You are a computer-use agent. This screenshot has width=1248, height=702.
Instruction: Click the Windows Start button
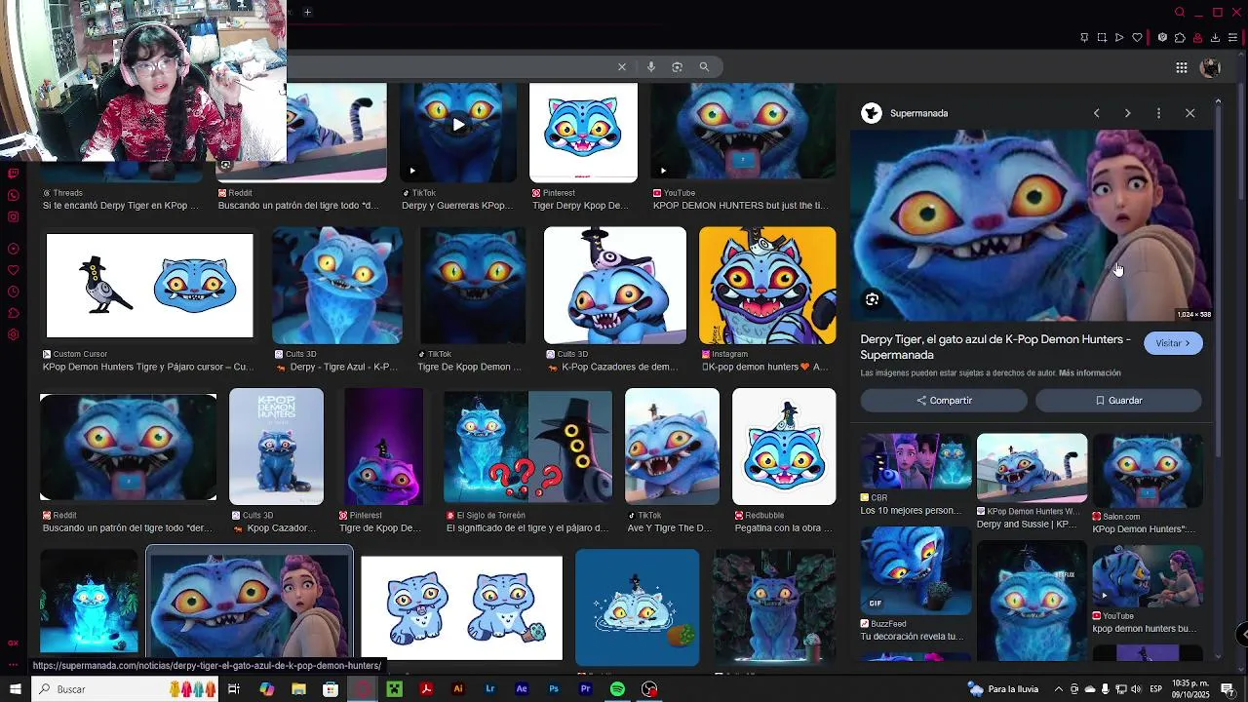coord(15,689)
